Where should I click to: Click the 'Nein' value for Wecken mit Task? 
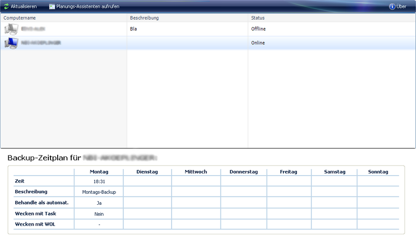pos(99,214)
